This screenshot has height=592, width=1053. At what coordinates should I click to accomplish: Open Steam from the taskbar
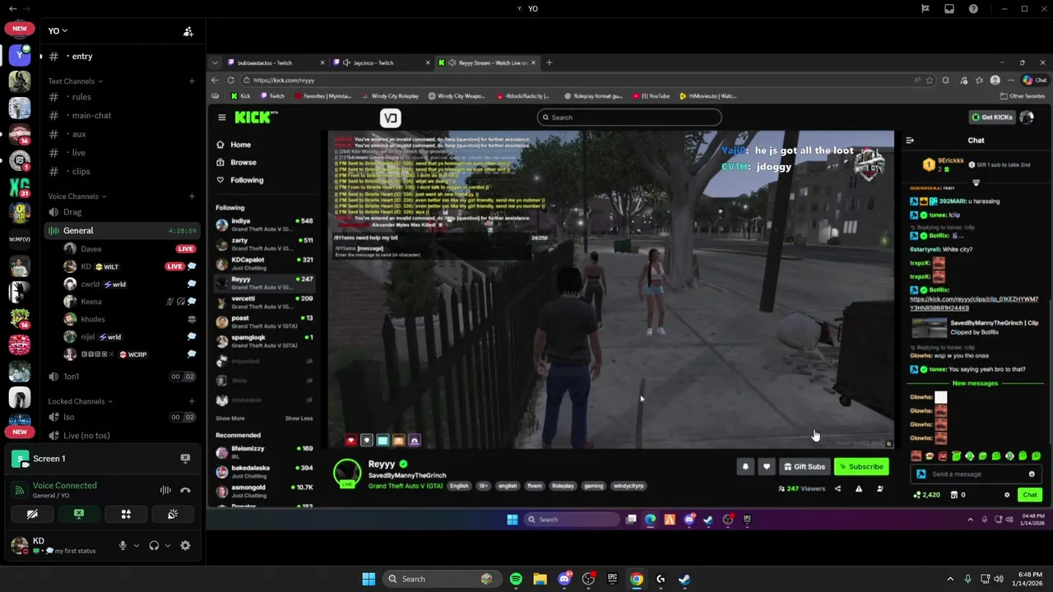[684, 579]
